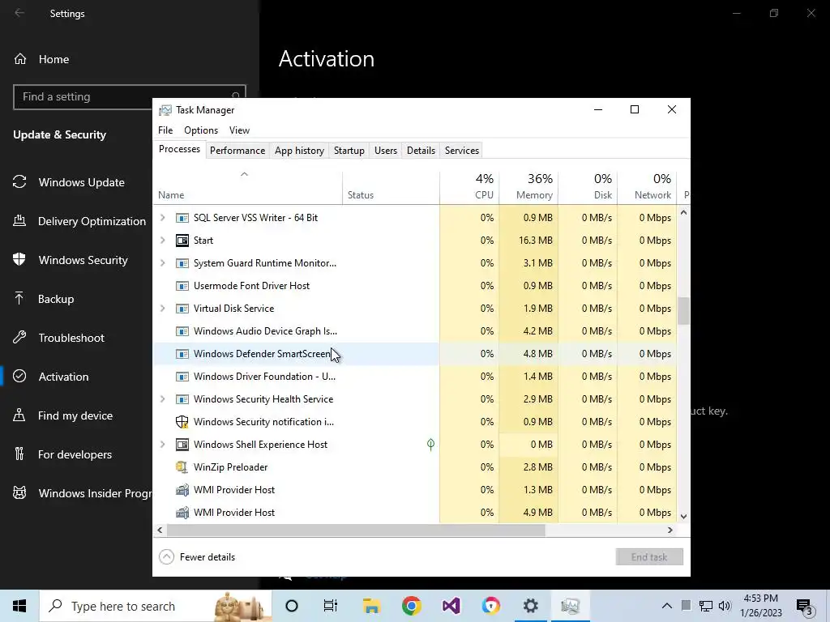830x622 pixels.
Task: Click the horizontal scrollbar thumb in Task Manager
Action: [356, 530]
